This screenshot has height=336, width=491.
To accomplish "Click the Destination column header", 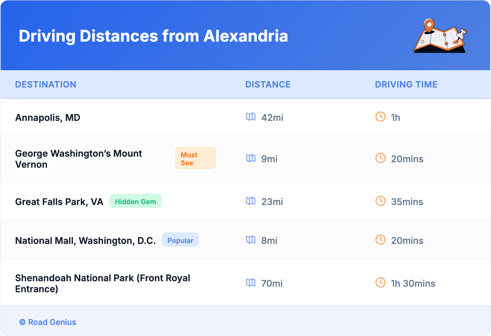I will pos(46,84).
